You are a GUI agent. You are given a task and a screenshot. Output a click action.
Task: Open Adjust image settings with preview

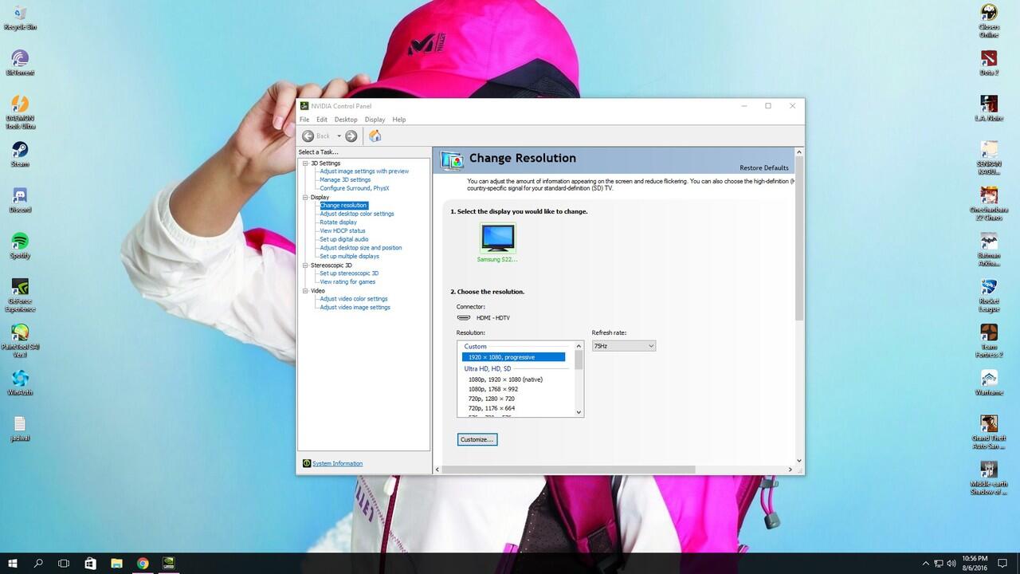364,171
